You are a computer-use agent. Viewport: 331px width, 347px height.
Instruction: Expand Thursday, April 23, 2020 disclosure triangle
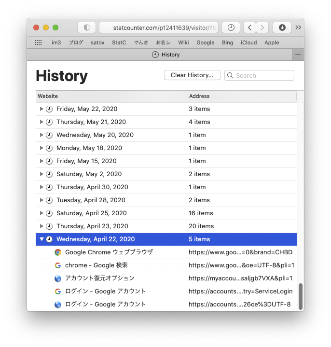tap(41, 226)
